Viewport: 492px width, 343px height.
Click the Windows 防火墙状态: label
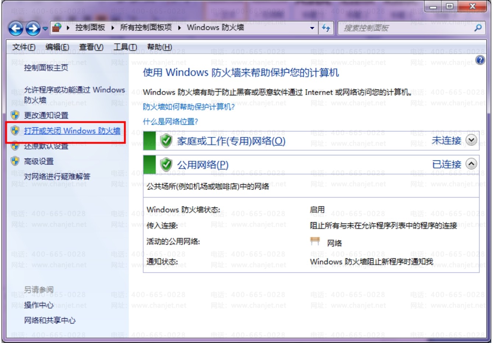183,210
